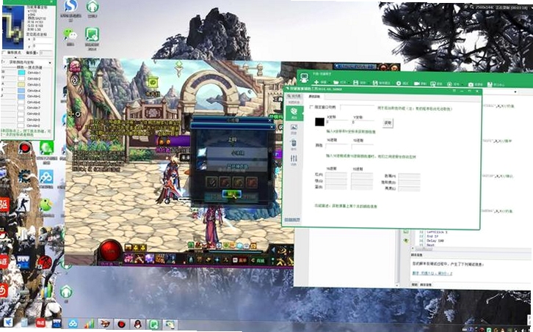
Task: Click the x origin field in color picker
Action: (x=42, y=40)
